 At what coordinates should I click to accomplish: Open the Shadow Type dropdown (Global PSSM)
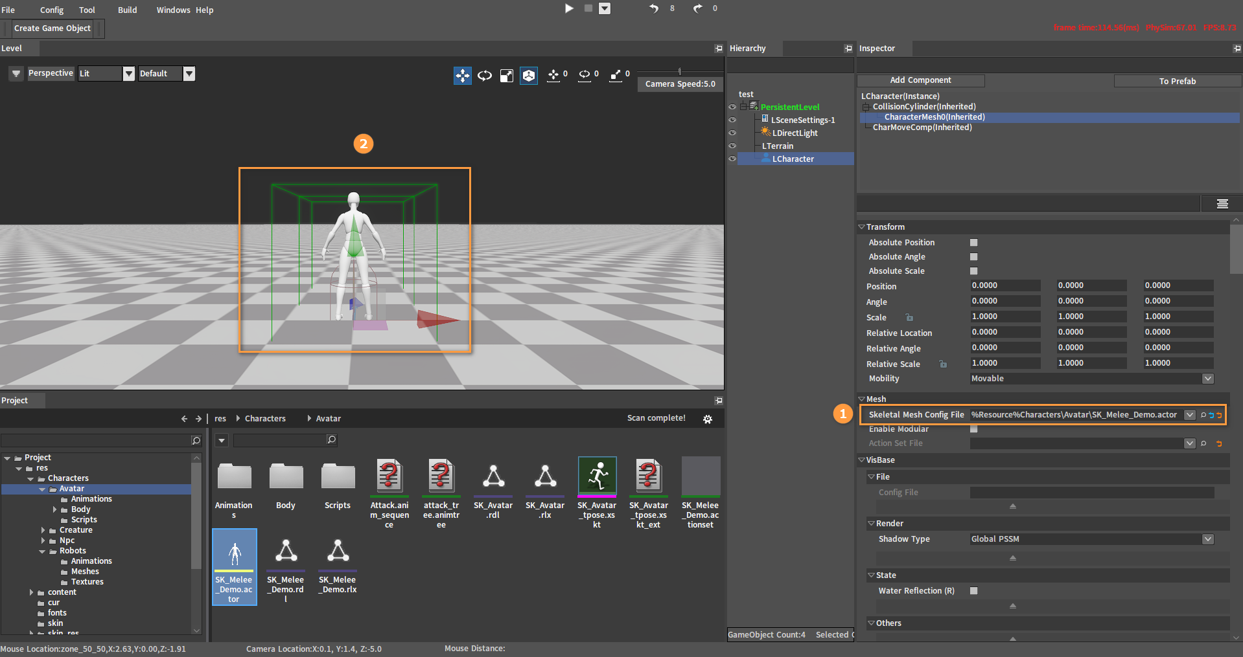pos(1208,539)
